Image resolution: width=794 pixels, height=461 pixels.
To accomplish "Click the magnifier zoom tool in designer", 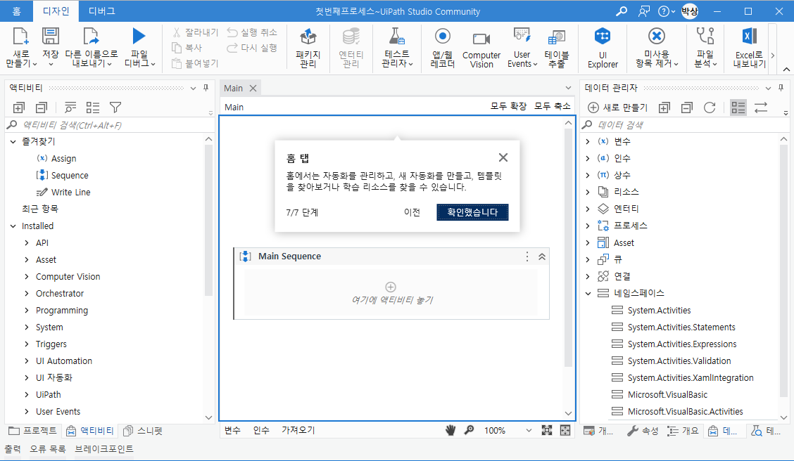I will (470, 430).
